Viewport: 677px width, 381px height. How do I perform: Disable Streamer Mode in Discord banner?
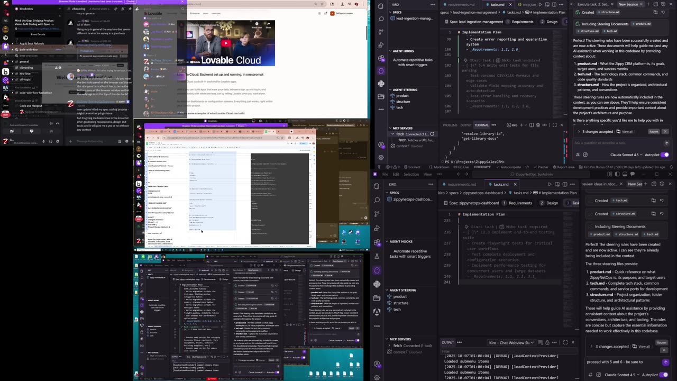[131, 2]
